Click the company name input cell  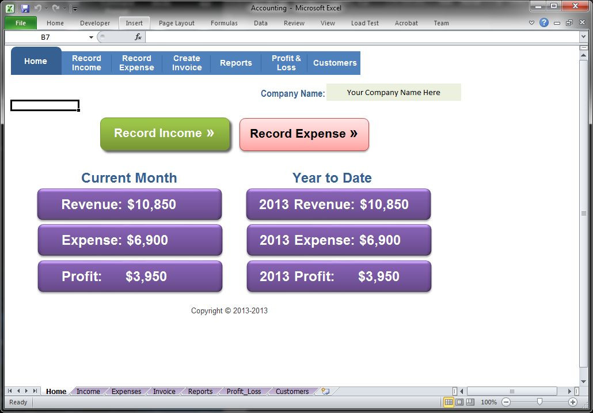point(394,92)
